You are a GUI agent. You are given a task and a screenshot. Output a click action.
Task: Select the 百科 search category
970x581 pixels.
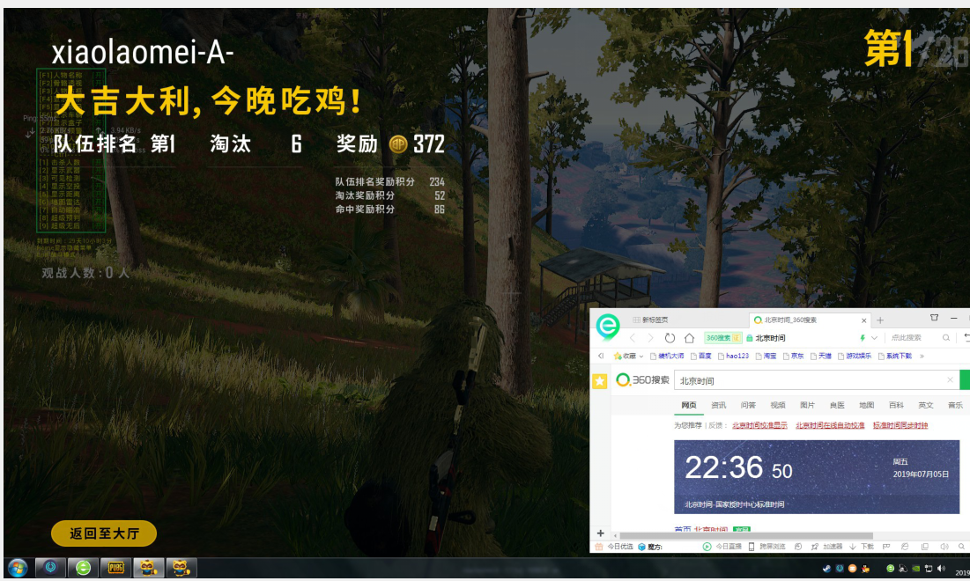[896, 406]
